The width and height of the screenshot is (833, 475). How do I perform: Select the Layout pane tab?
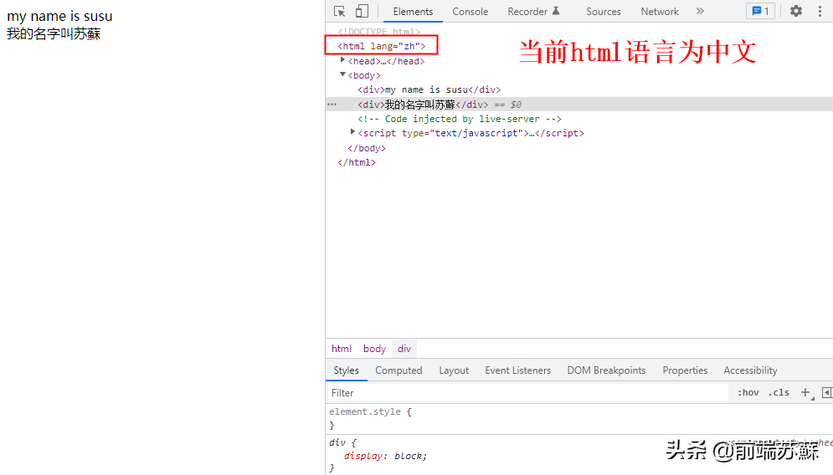point(454,370)
